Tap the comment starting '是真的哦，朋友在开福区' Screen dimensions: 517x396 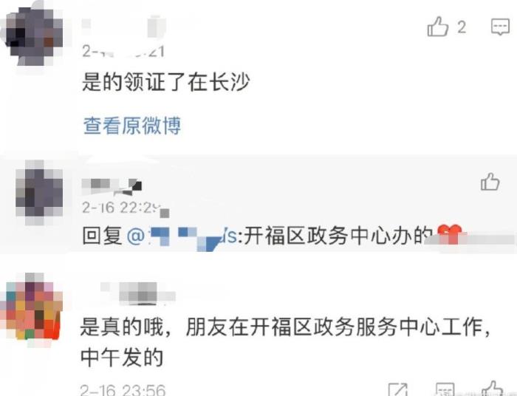[x=286, y=342]
